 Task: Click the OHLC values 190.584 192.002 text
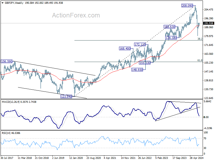(x=34, y=3)
